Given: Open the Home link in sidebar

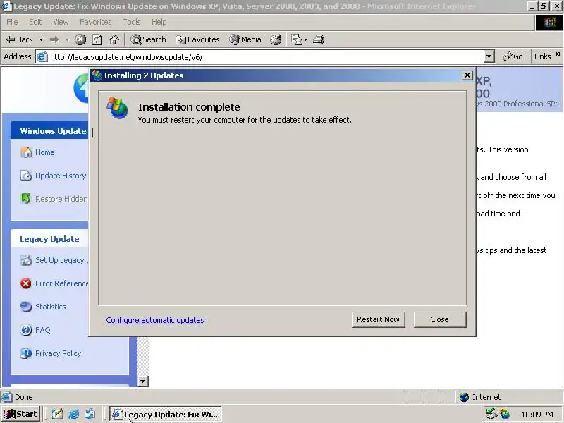Looking at the screenshot, I should (45, 152).
